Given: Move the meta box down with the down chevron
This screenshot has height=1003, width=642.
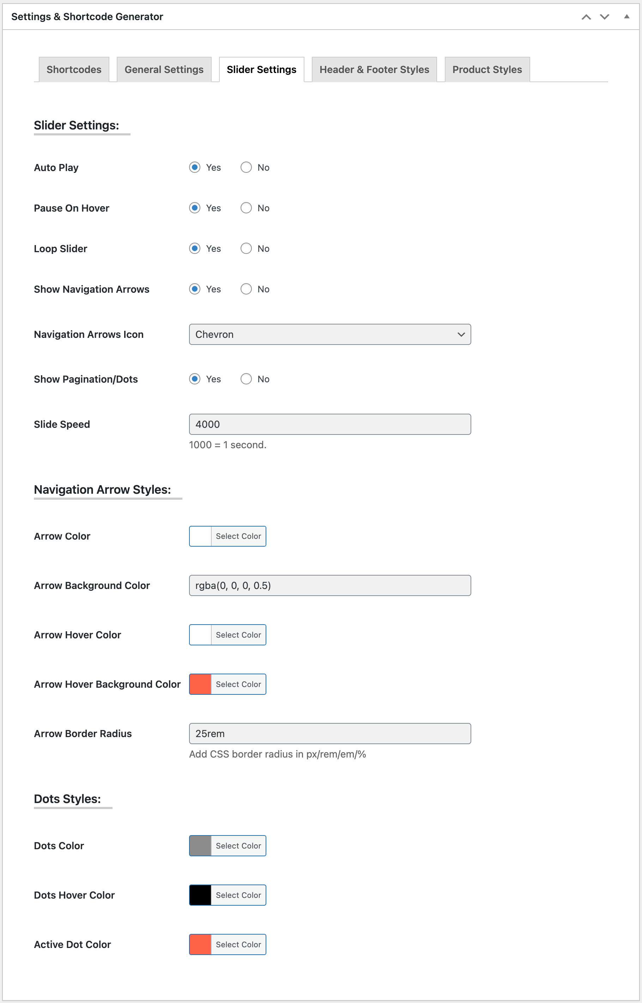Looking at the screenshot, I should tap(605, 17).
